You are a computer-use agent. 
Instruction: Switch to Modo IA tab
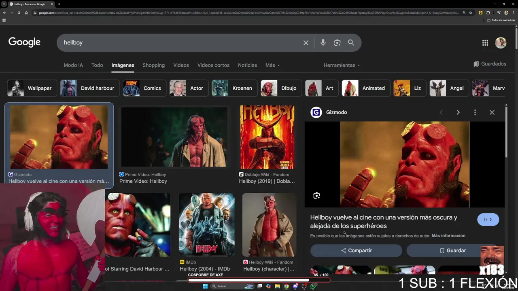coord(73,65)
